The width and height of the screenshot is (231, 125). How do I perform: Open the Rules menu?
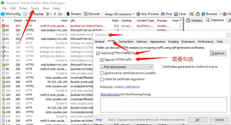pos(23,8)
